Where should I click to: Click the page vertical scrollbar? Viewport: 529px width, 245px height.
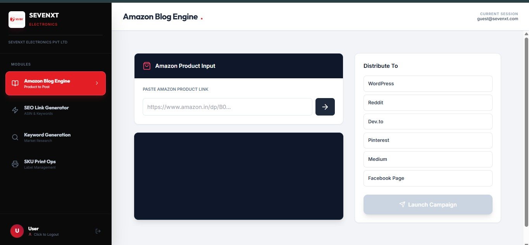(526, 132)
